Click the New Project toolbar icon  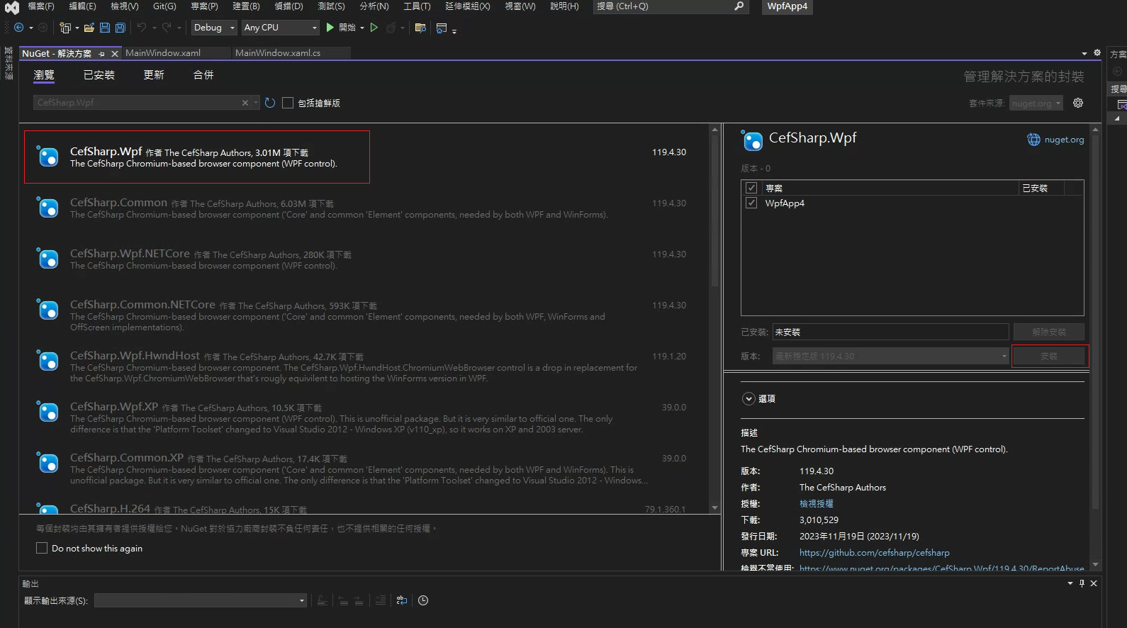pyautogui.click(x=65, y=28)
